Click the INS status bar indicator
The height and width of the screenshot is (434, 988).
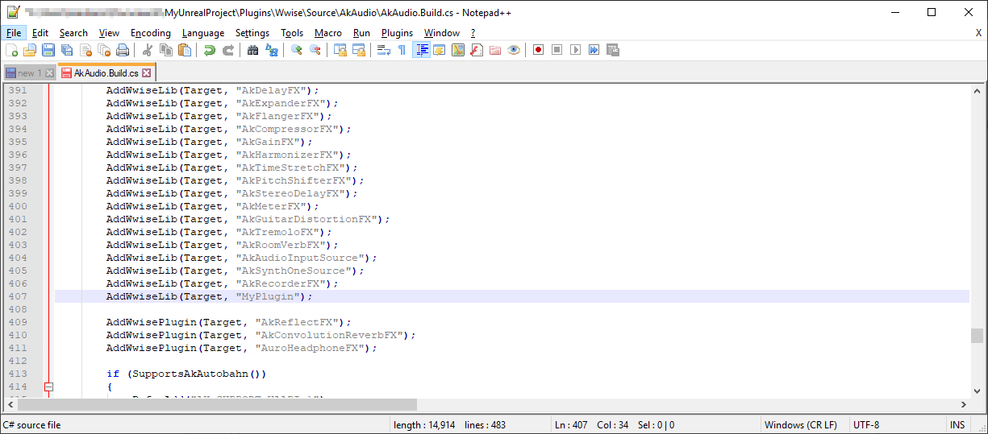957,425
